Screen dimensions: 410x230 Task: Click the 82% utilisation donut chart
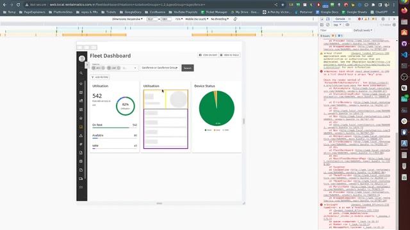pos(126,106)
